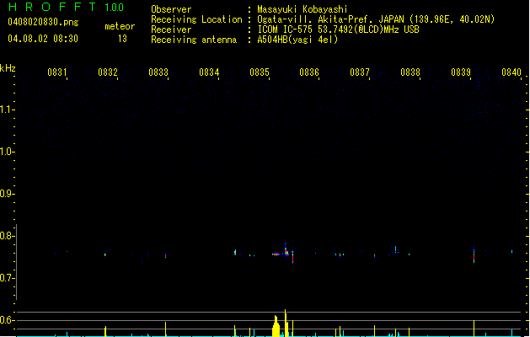Select the A504HB(yagi 4el) antenna text
The height and width of the screenshot is (337, 530).
(297, 40)
